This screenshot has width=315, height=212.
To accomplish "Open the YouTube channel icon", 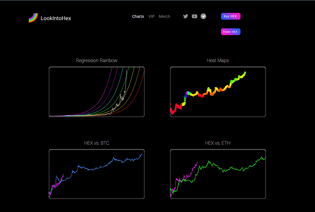I will pyautogui.click(x=194, y=16).
